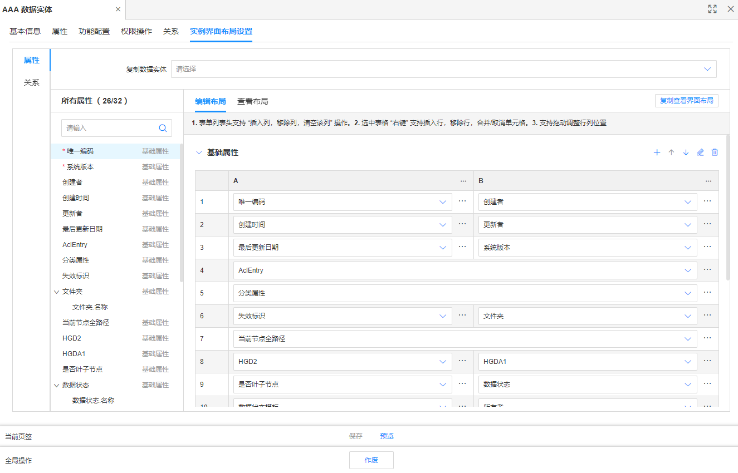Viewport: 738px width, 473px height.
Task: Collapse the 基础属性 section
Action: click(x=199, y=152)
